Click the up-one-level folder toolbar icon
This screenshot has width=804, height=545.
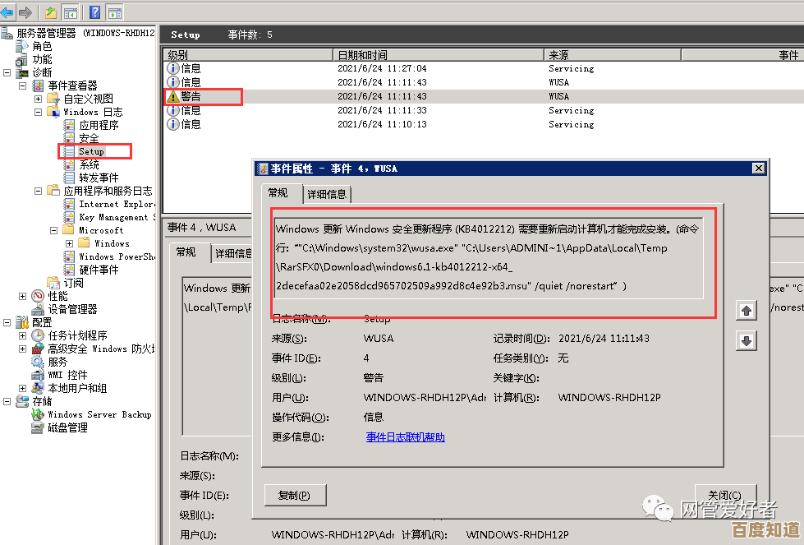coord(51,12)
